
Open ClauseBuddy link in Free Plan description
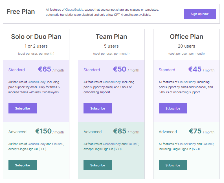pyautogui.click(x=74, y=10)
